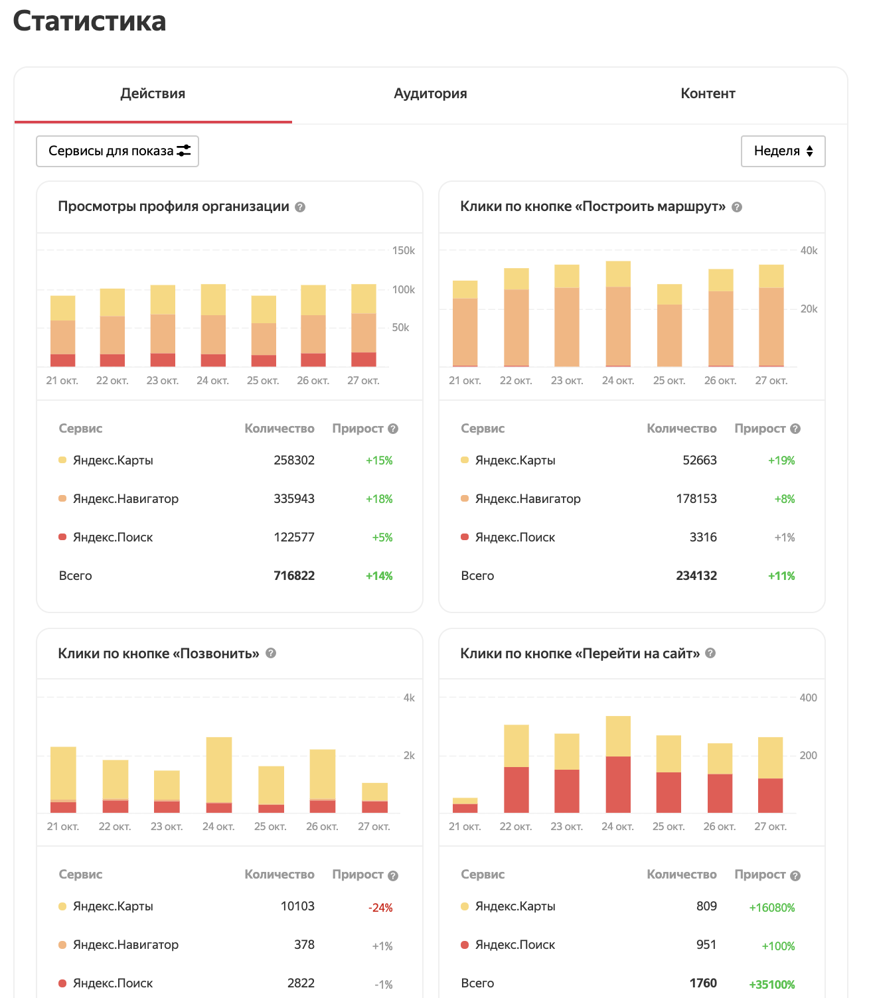
Task: Click «Прирост» help icon in profile views table
Action: pyautogui.click(x=393, y=429)
